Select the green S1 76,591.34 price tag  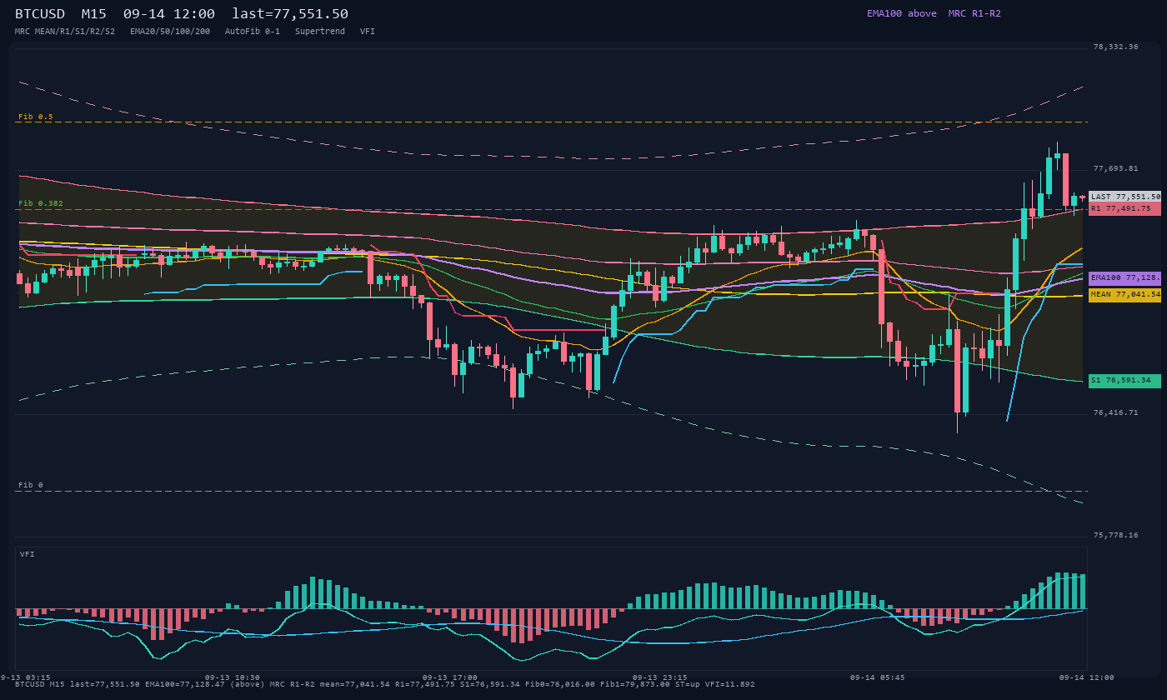(x=1124, y=381)
